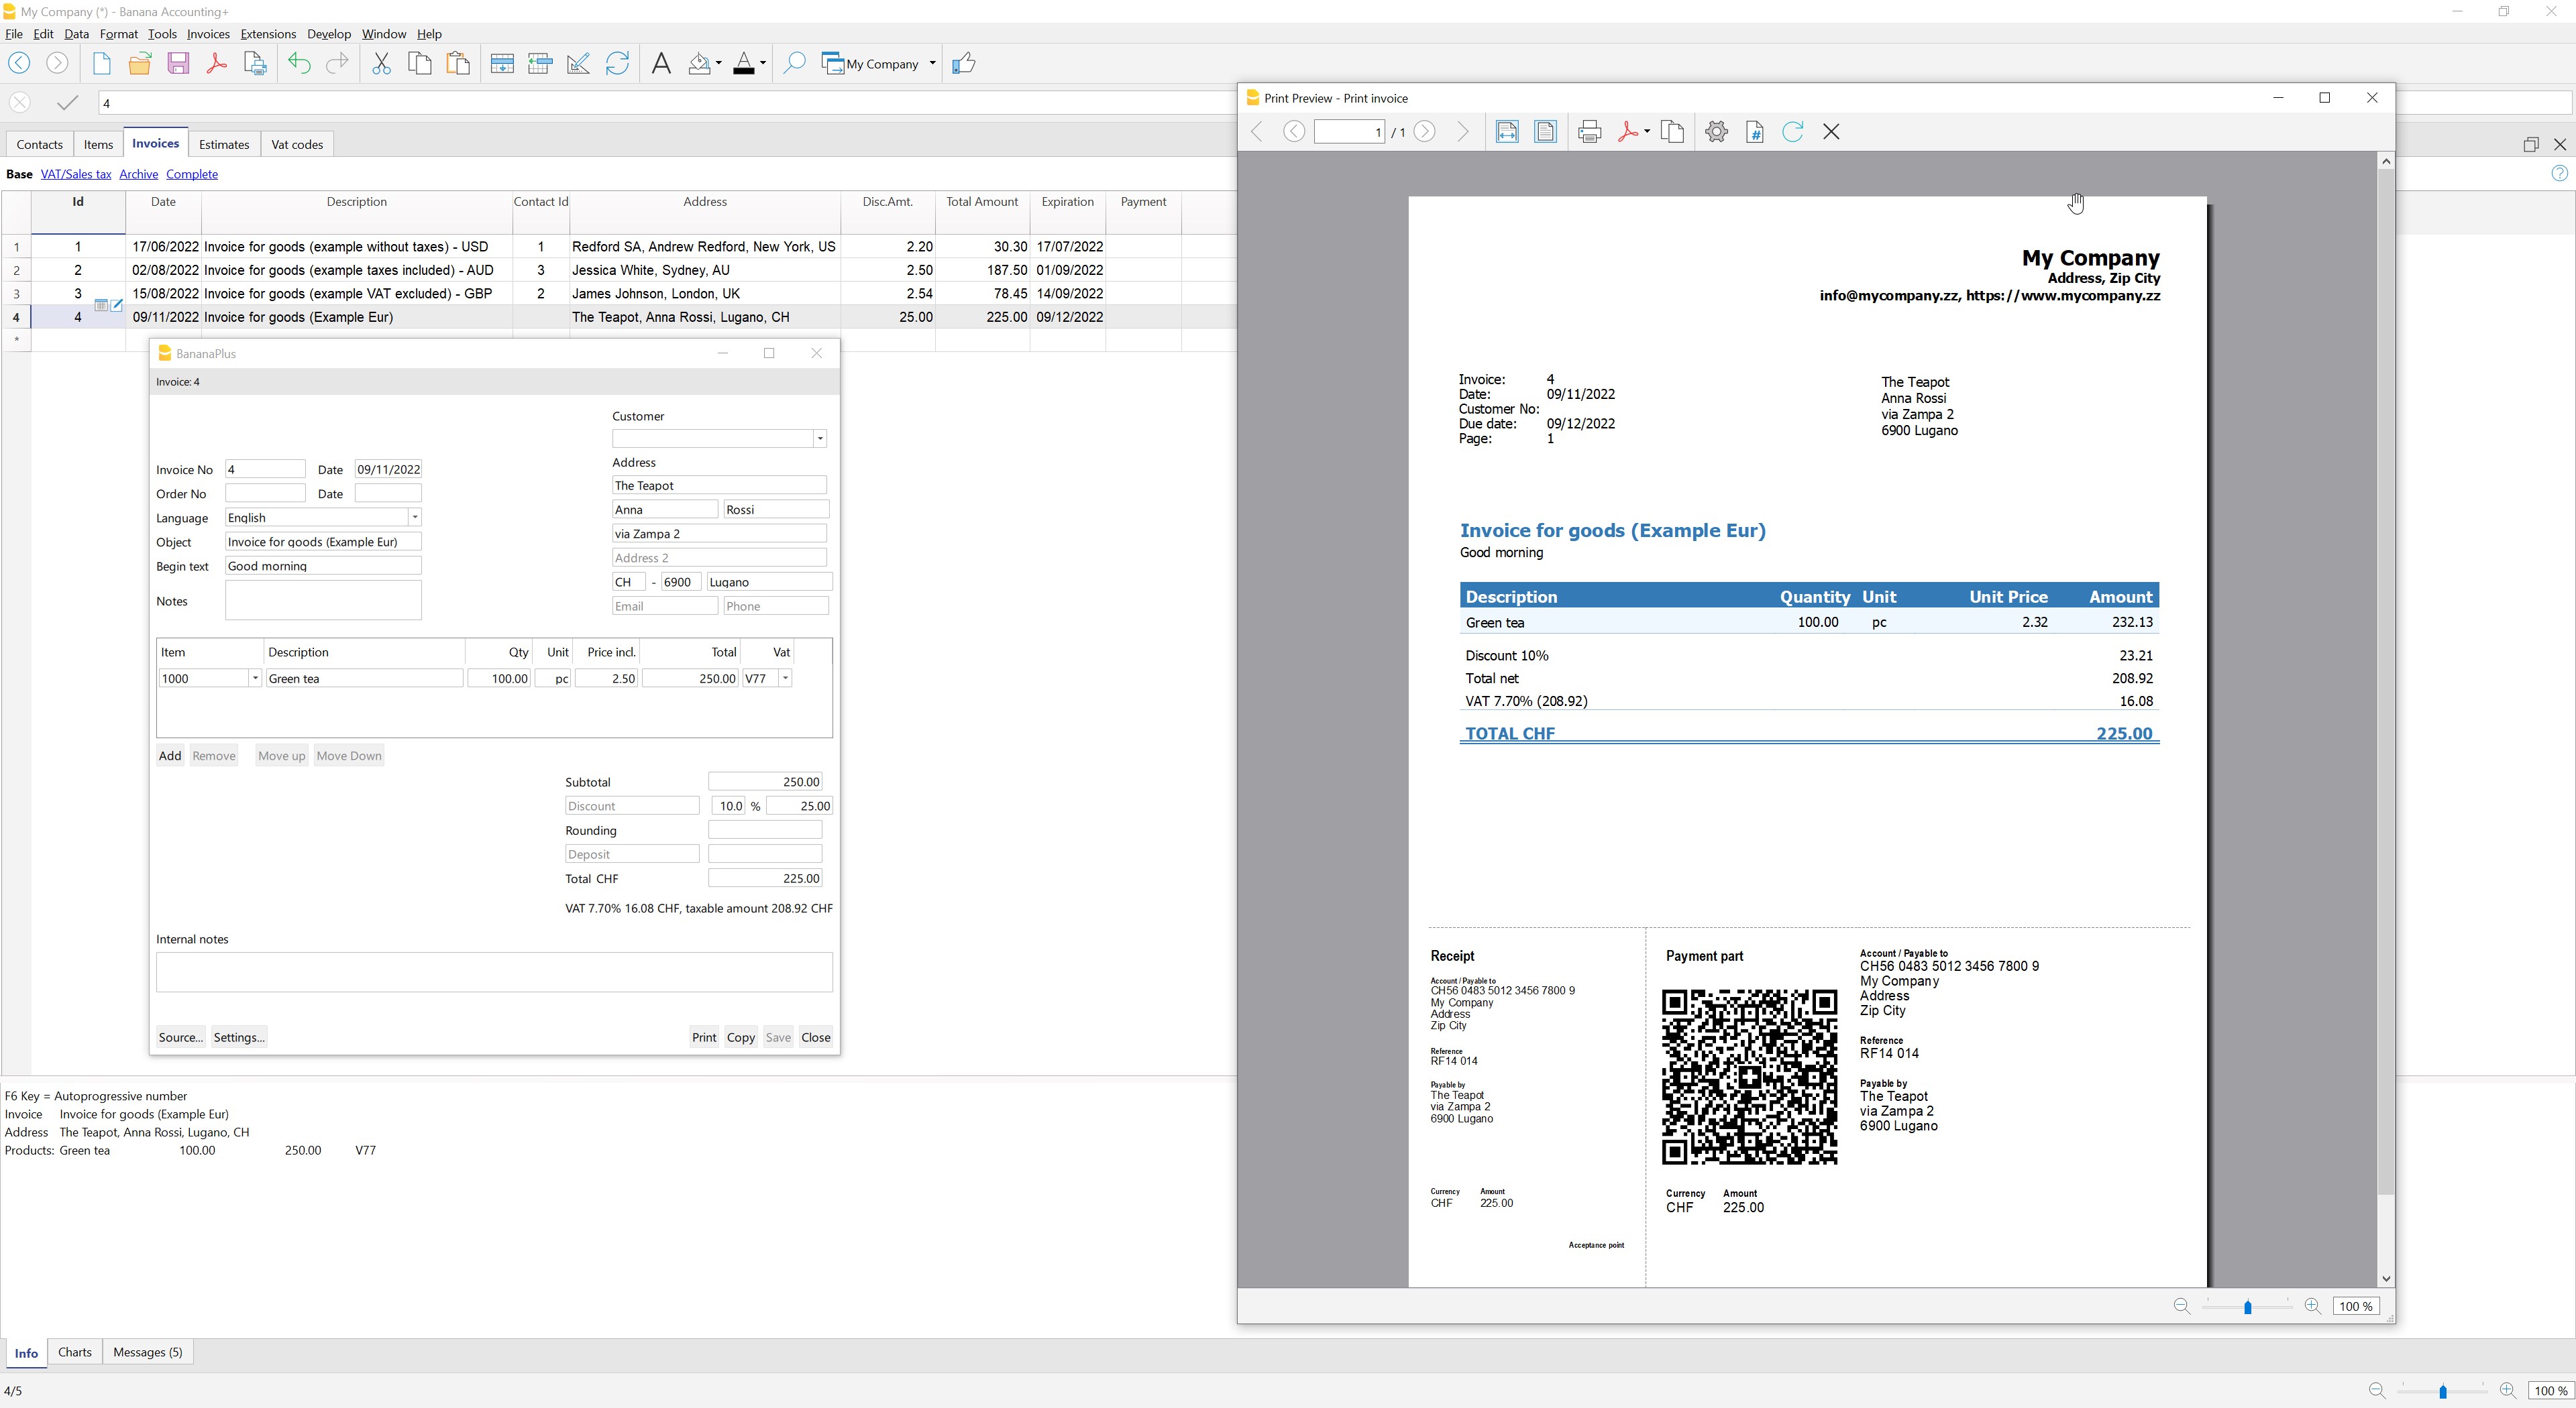Open the Extensions menu
Image resolution: width=2576 pixels, height=1408 pixels.
point(267,34)
